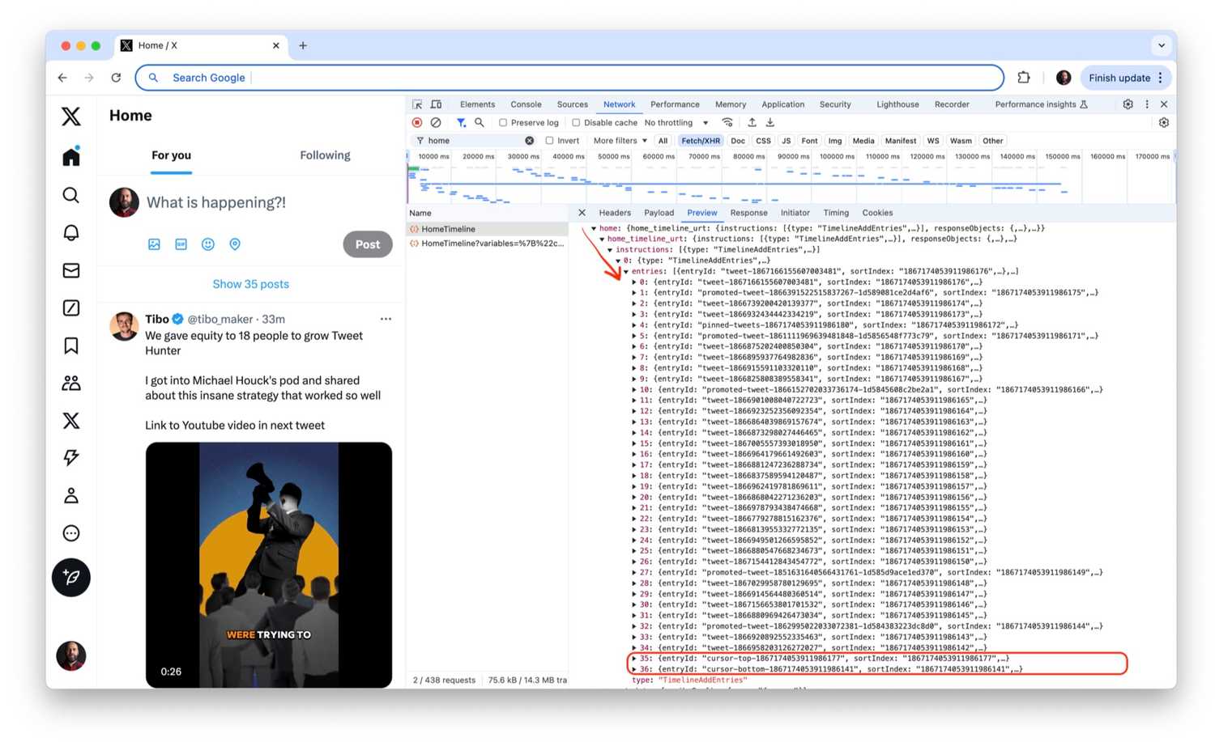This screenshot has height=742, width=1215.
Task: Open the Headers tab of request
Action: click(x=615, y=213)
